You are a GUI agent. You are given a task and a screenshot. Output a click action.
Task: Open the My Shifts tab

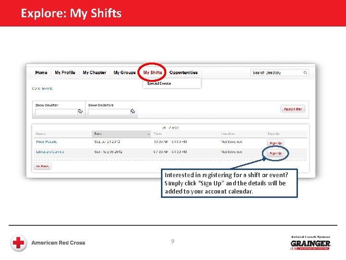point(152,73)
